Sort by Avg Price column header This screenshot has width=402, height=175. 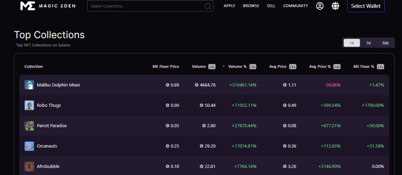point(283,66)
